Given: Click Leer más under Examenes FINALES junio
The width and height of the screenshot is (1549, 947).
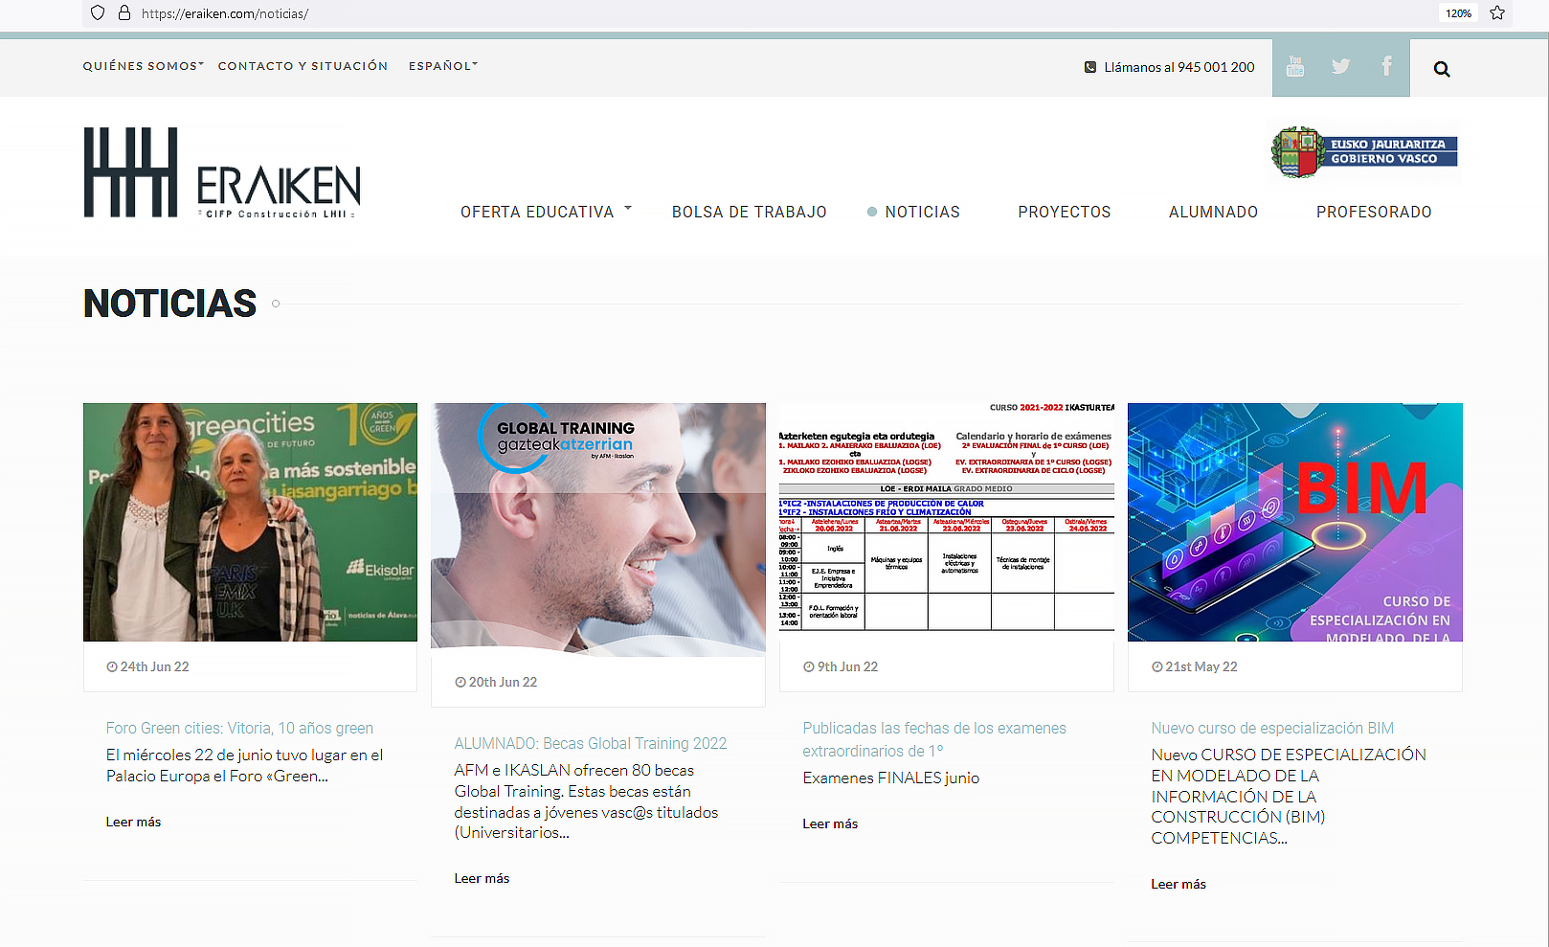Looking at the screenshot, I should (x=830, y=823).
